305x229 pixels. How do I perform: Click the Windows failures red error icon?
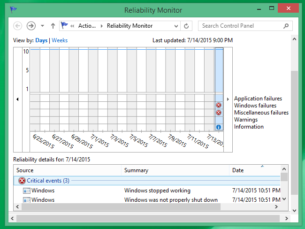[x=219, y=106]
